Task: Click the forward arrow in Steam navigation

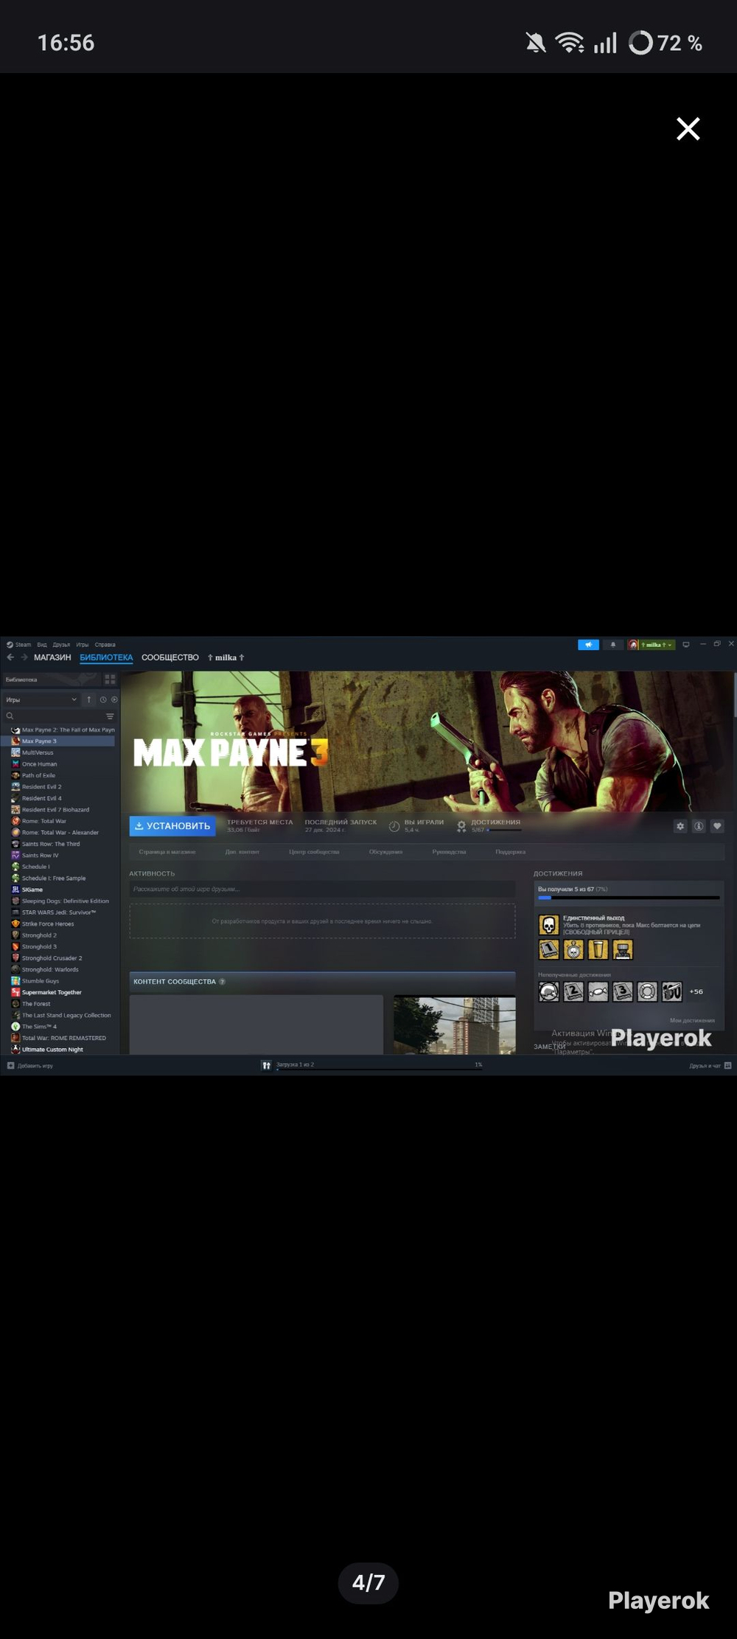Action: coord(24,657)
